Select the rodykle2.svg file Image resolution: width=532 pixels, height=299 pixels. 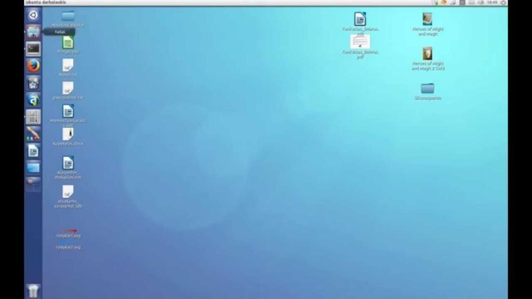(x=68, y=246)
